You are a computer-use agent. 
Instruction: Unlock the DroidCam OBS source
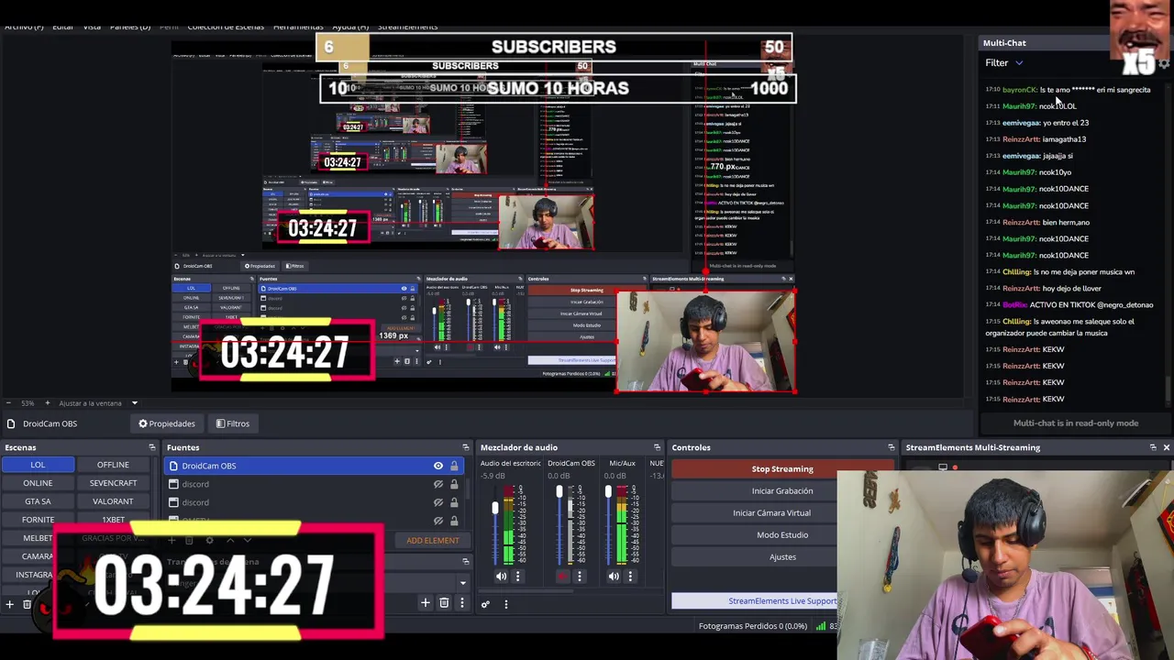point(454,466)
